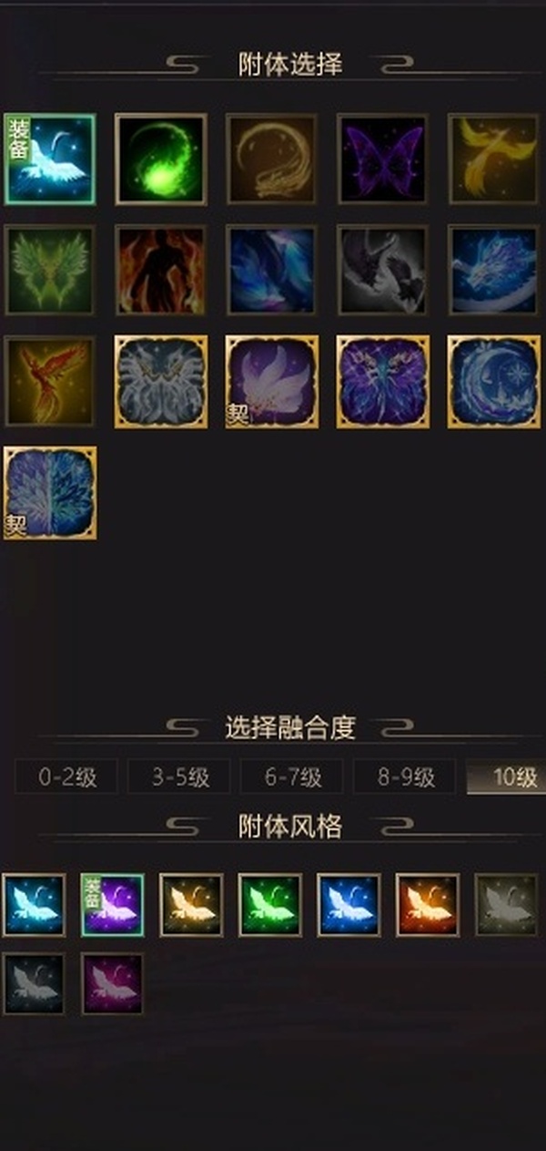The height and width of the screenshot is (1151, 546).
Task: Select the 0-2级 fusion level option
Action: tap(66, 777)
